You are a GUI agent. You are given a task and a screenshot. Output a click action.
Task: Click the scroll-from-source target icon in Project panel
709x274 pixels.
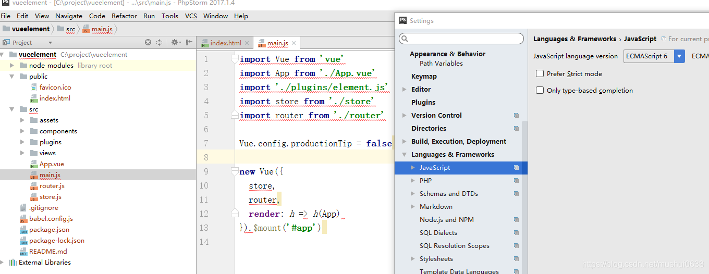[x=148, y=43]
